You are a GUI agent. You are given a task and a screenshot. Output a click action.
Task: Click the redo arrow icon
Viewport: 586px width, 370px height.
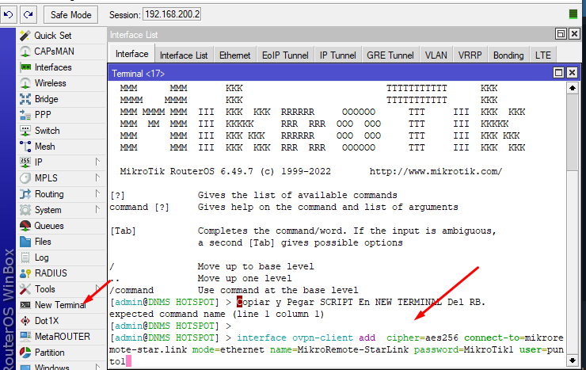pos(29,14)
